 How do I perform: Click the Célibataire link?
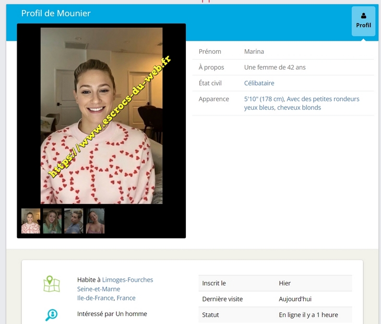click(x=259, y=83)
